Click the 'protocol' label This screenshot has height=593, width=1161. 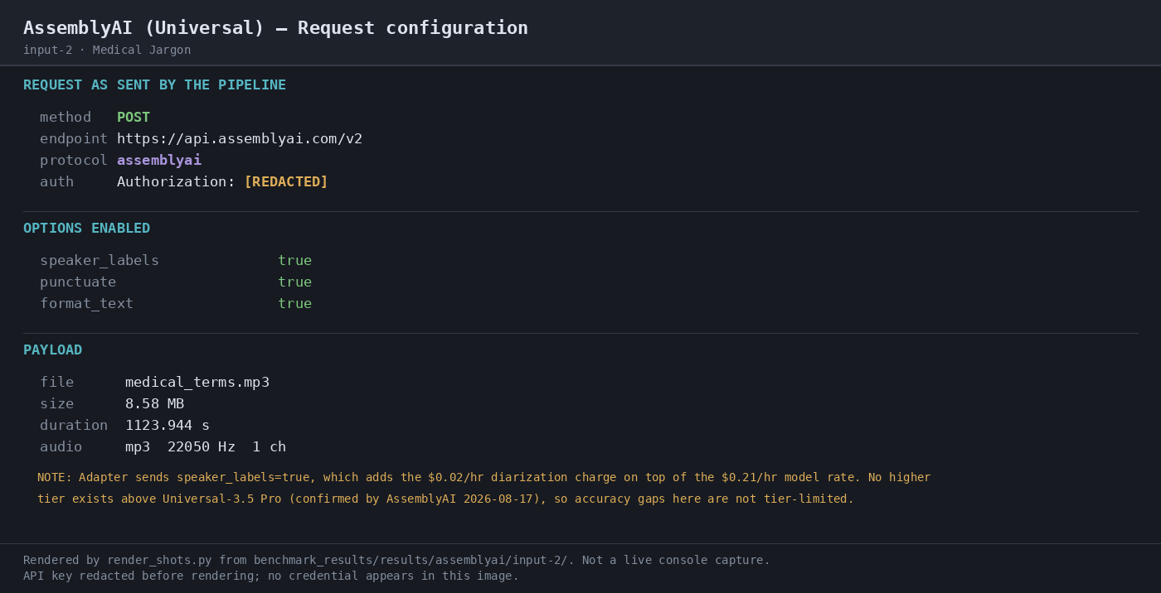click(74, 161)
